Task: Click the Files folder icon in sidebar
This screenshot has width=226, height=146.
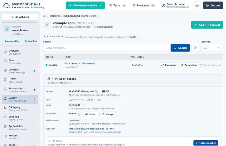Action: (x=5, y=61)
